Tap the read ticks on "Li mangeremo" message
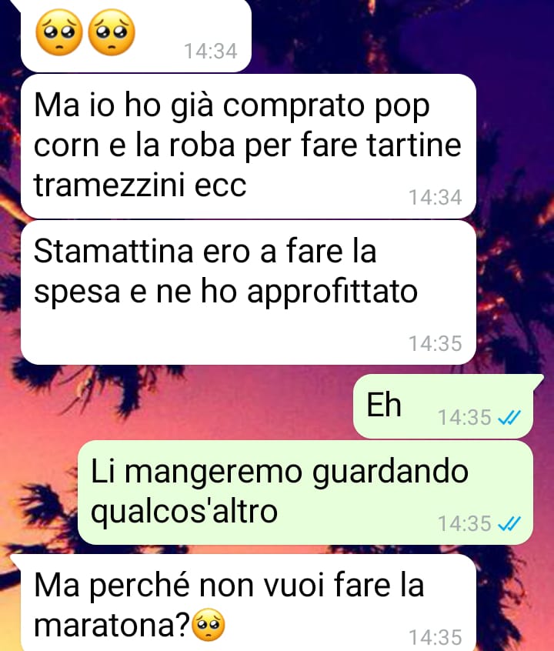The image size is (554, 651). (x=509, y=524)
